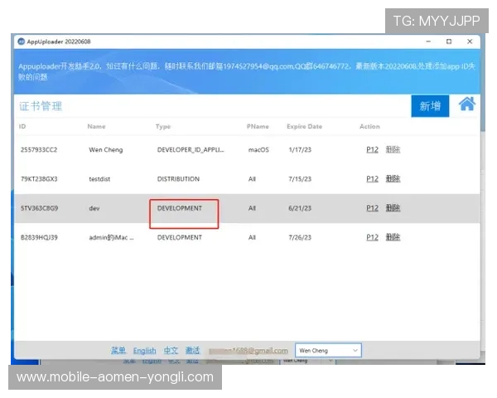
Task: Click expire date 6/21/23
Action: (300, 208)
